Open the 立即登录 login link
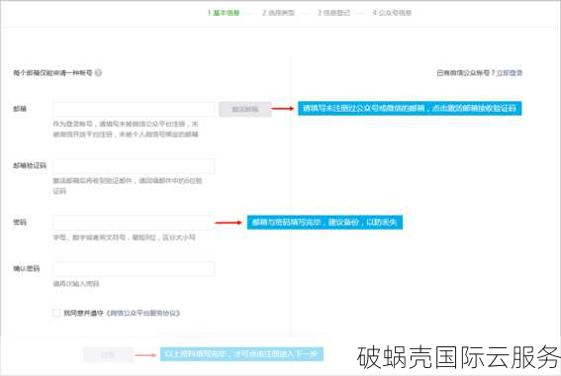 510,72
